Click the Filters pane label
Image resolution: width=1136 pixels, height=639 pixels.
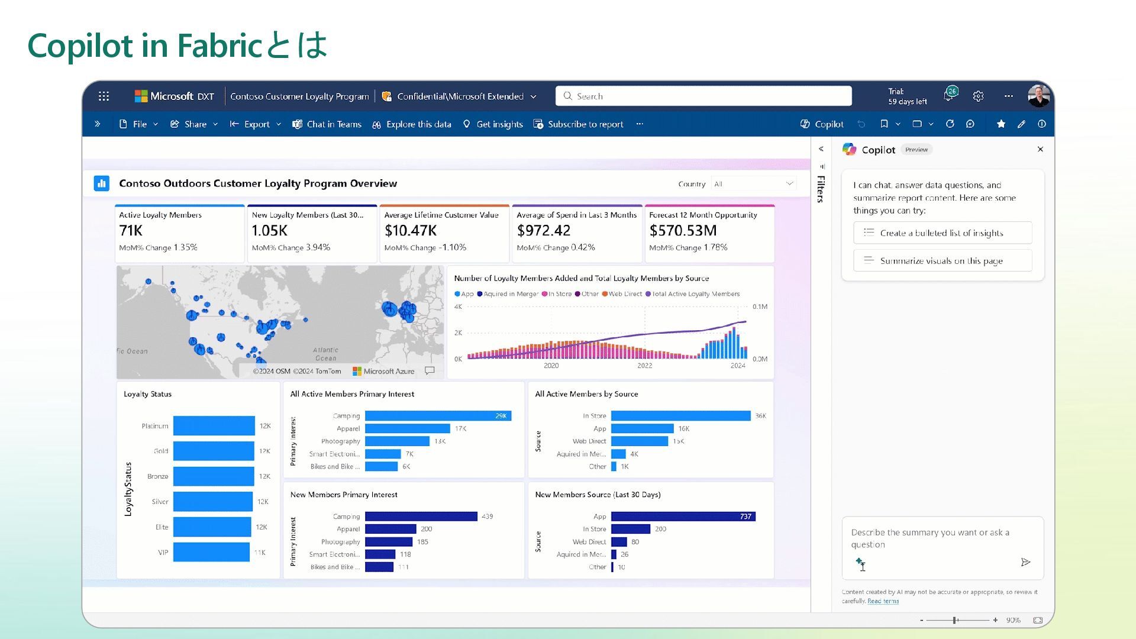point(821,189)
